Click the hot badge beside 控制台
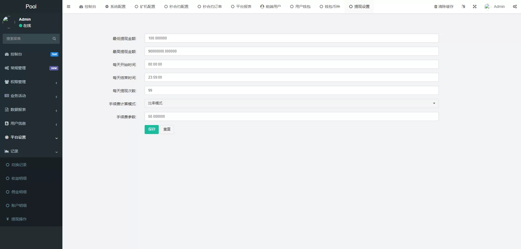Image resolution: width=521 pixels, height=249 pixels. [54, 54]
